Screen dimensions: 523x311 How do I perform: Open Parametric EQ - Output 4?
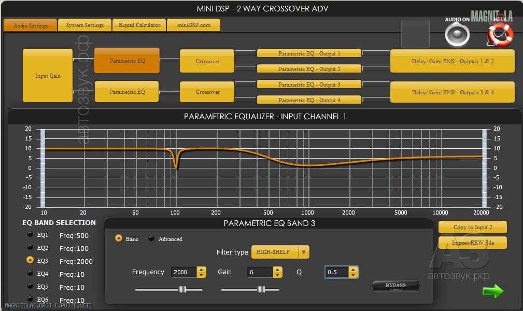309,100
